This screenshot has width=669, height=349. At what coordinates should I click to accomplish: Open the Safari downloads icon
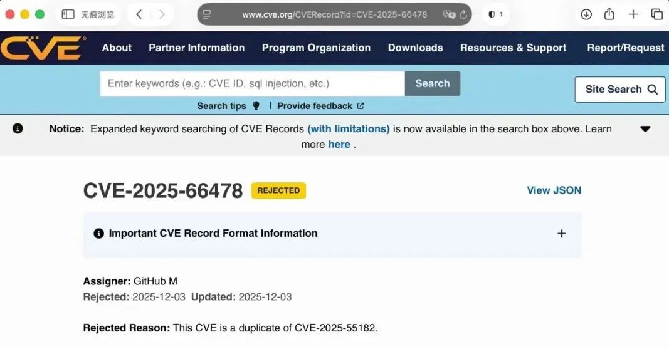click(x=586, y=14)
